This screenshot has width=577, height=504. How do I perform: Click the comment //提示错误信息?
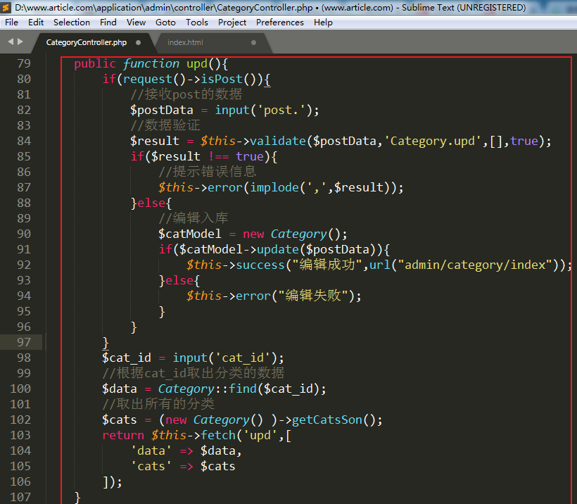pyautogui.click(x=207, y=172)
